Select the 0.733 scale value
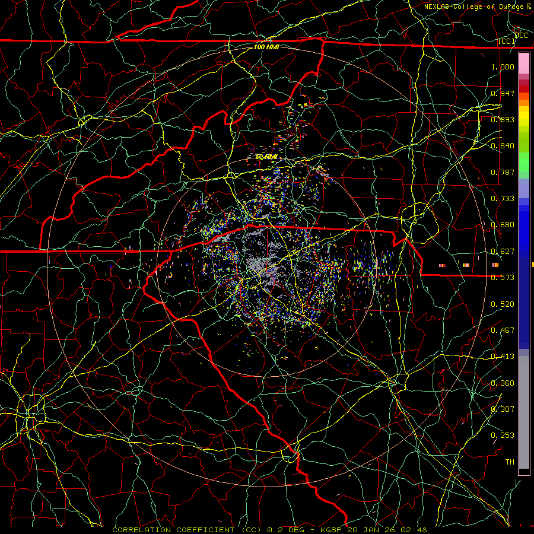The image size is (534, 534). point(503,199)
